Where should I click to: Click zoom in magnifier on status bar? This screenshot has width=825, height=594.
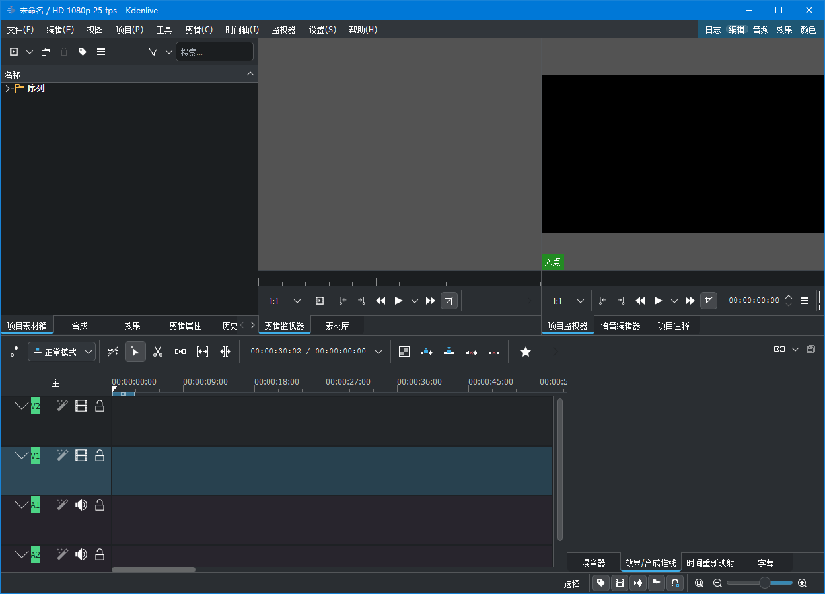pos(803,583)
